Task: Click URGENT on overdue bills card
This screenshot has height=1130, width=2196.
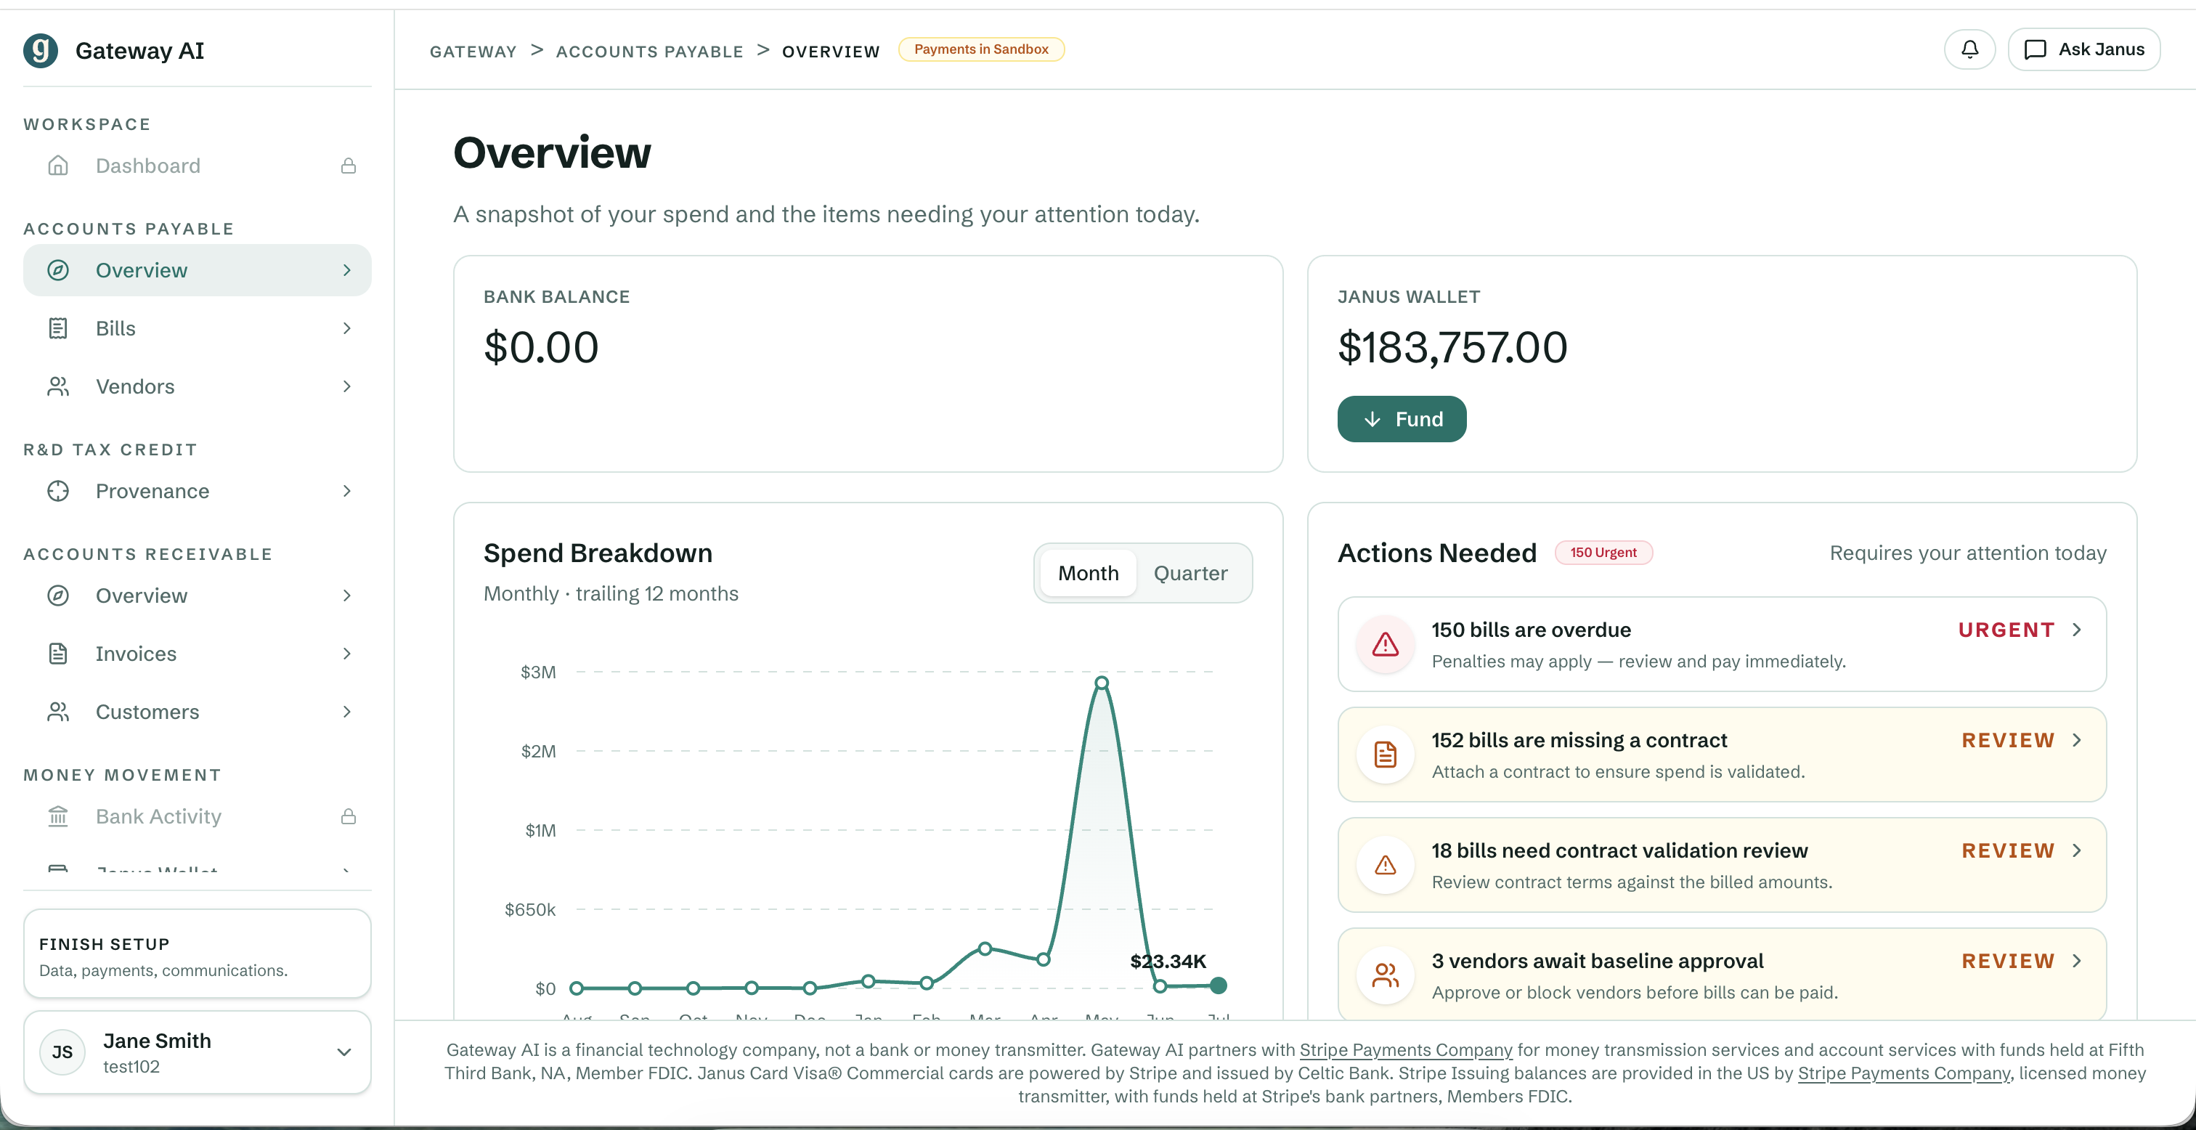Action: 2006,630
